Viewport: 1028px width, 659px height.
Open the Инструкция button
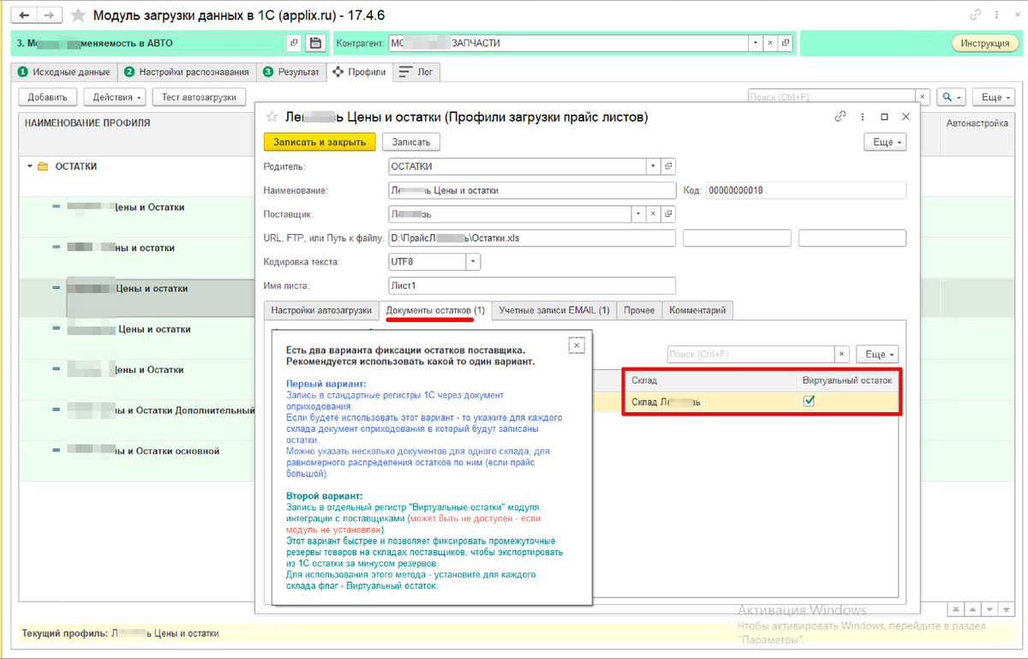click(x=984, y=43)
